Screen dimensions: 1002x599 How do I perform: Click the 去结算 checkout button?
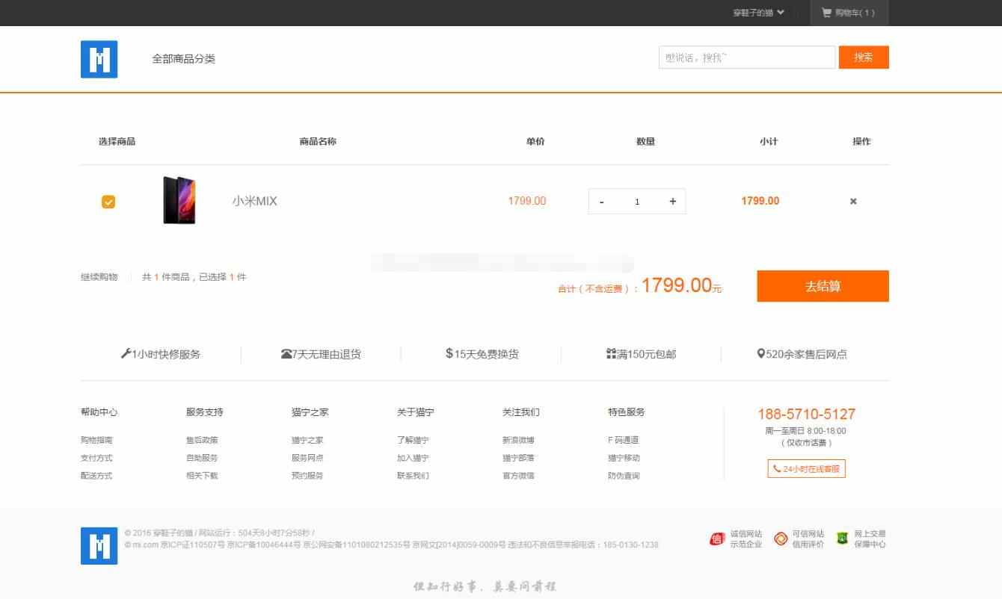823,286
